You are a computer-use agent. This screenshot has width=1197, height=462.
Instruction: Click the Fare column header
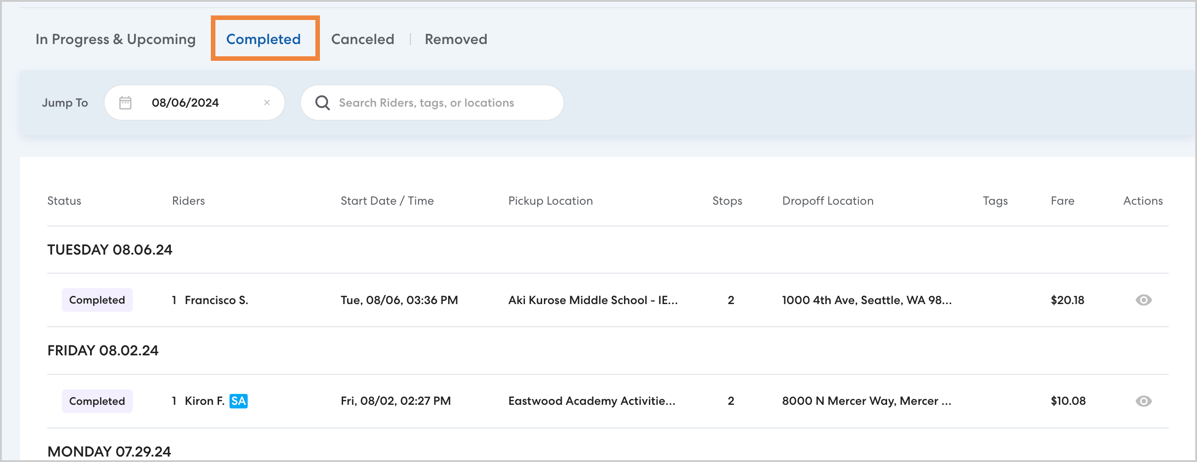[1062, 201]
